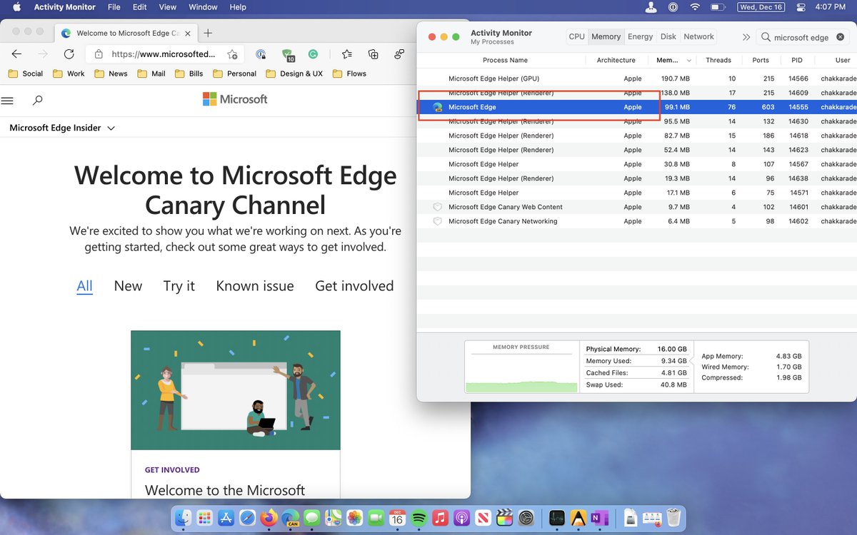Click the search magnifier on Microsoft page
Image resolution: width=857 pixels, height=535 pixels.
(38, 101)
